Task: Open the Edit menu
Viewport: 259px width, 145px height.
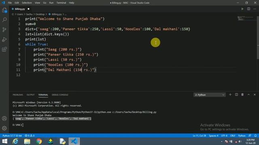Action: pos(17,3)
